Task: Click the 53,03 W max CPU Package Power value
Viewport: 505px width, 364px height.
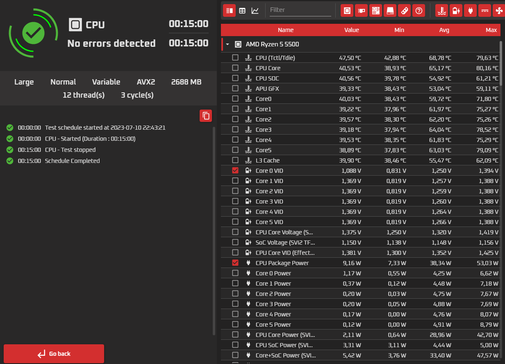Action: point(487,263)
